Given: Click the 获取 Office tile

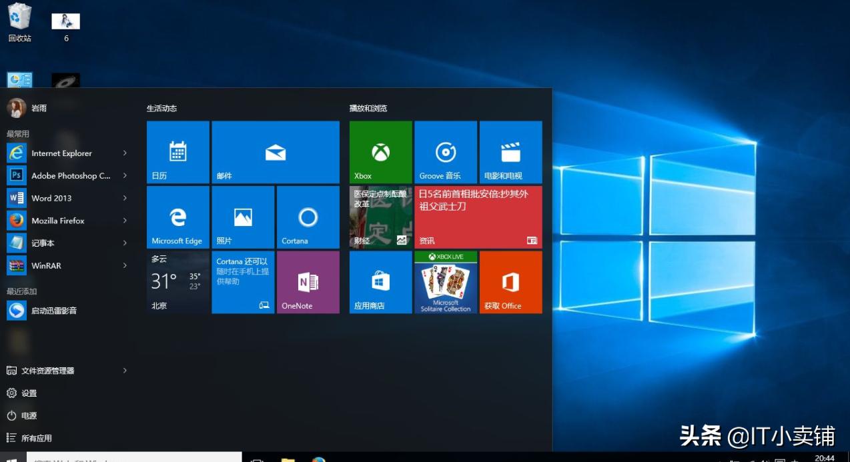Looking at the screenshot, I should (x=510, y=281).
